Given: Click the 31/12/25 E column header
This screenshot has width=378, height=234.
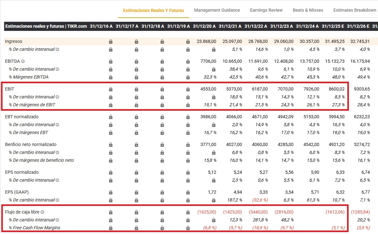Looking at the screenshot, I should click(333, 26).
